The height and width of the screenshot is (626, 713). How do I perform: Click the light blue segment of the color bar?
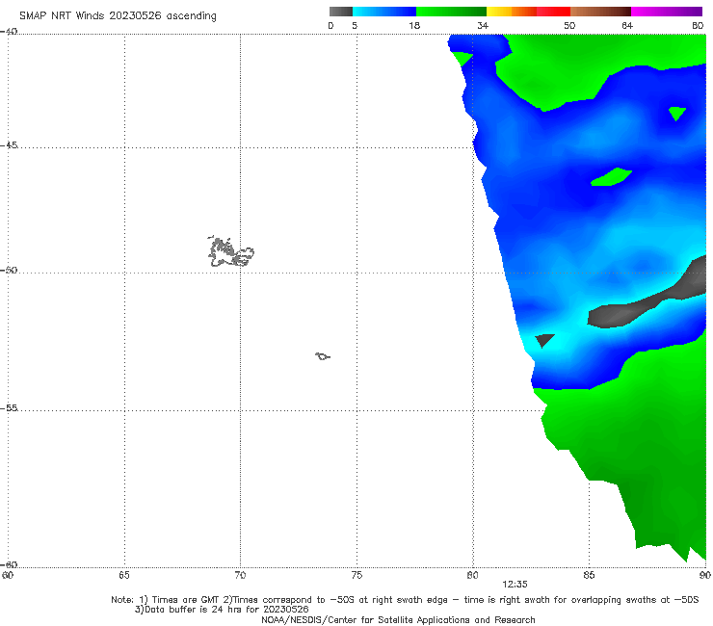(384, 12)
